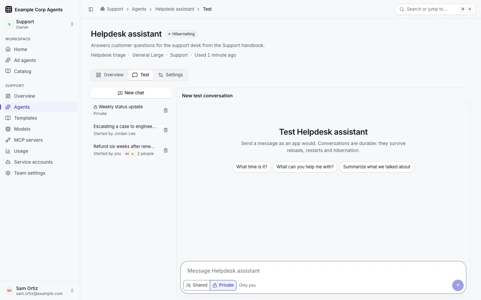The image size is (481, 300).
Task: Click the '2 people' participants label
Action: [145, 154]
